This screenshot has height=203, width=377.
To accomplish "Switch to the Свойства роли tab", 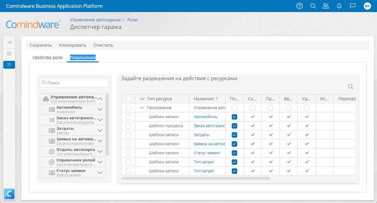I will (48, 58).
